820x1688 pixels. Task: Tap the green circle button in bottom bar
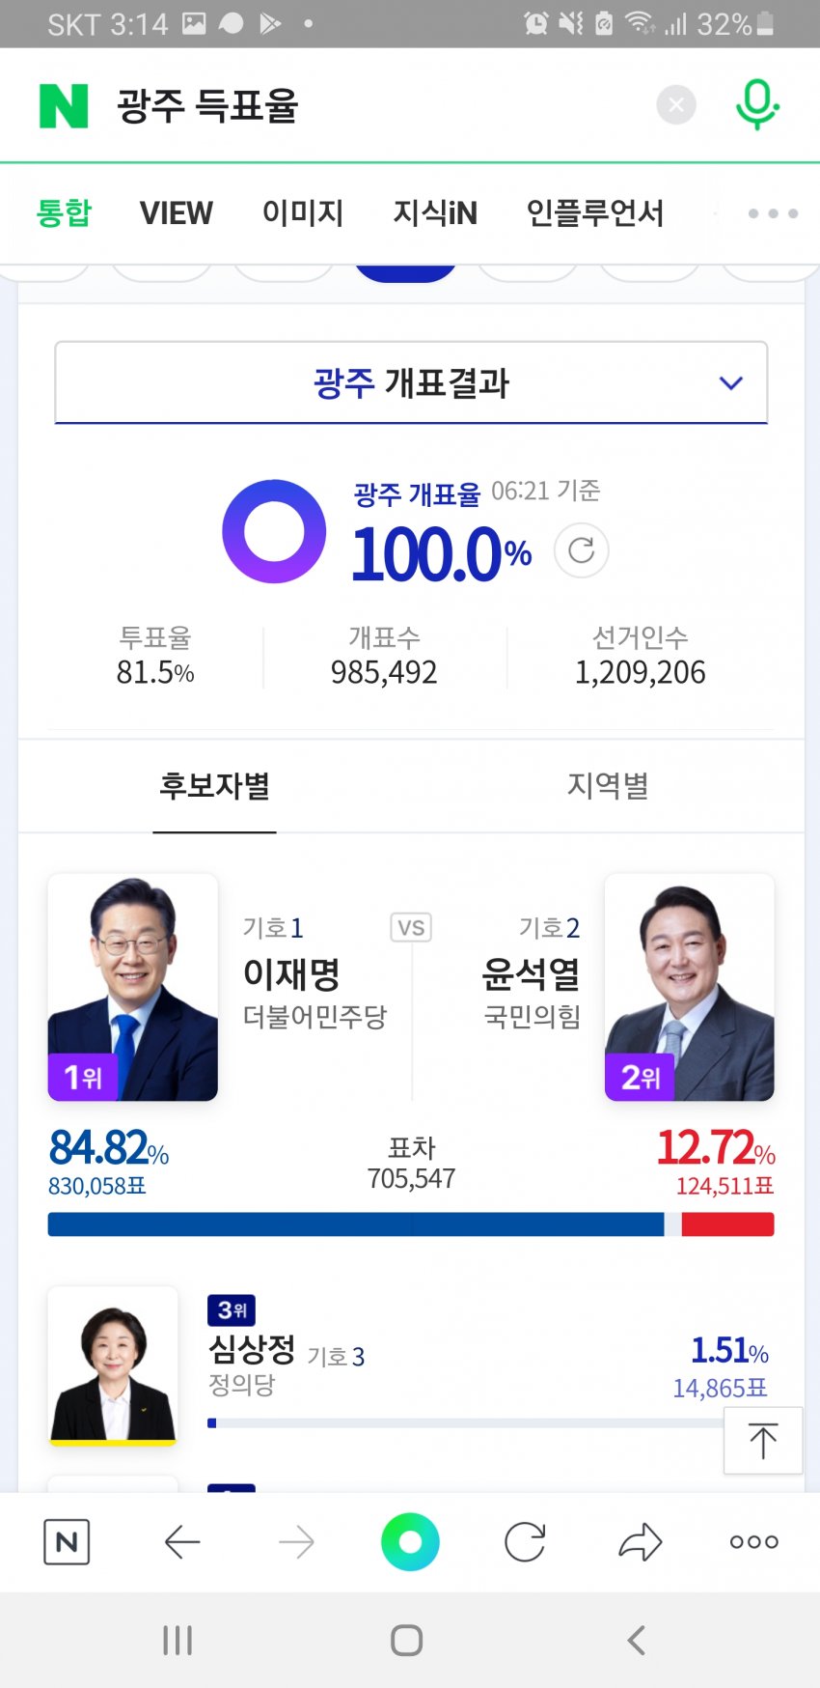pos(410,1542)
